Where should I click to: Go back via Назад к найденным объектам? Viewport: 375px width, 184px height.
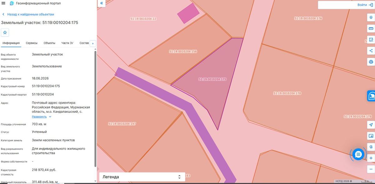tap(28, 14)
